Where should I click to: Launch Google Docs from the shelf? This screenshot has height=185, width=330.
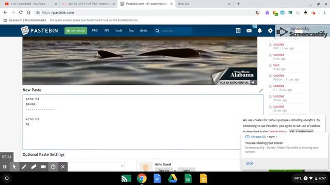[157, 178]
